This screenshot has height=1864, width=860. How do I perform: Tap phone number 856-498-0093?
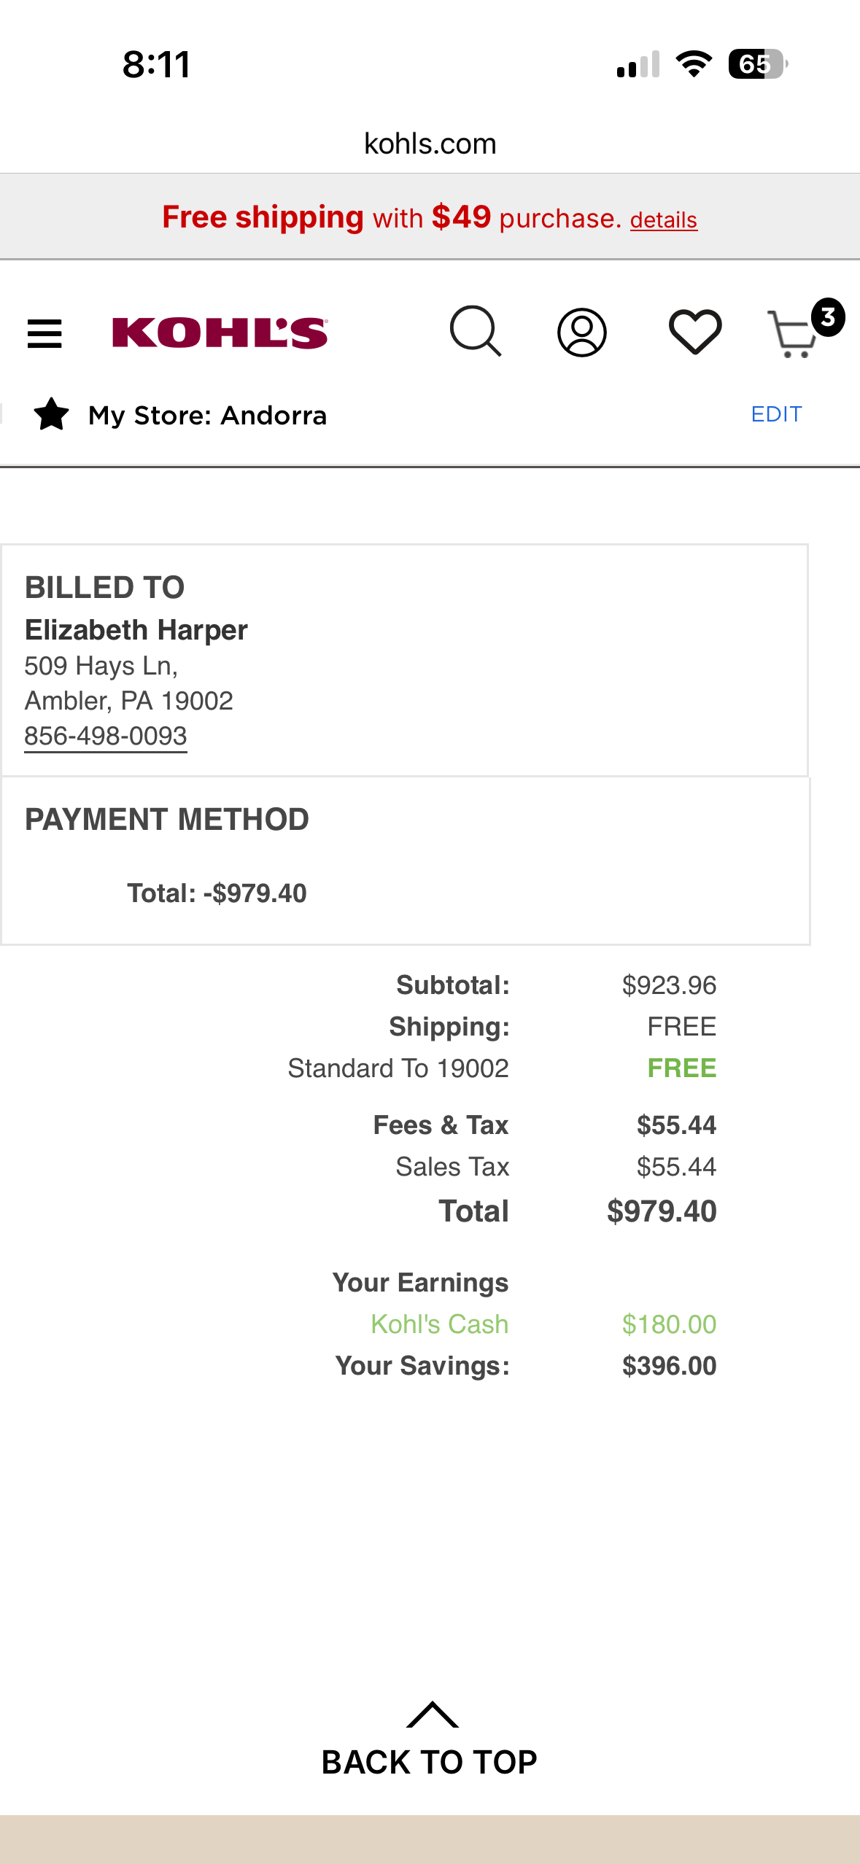(x=106, y=736)
